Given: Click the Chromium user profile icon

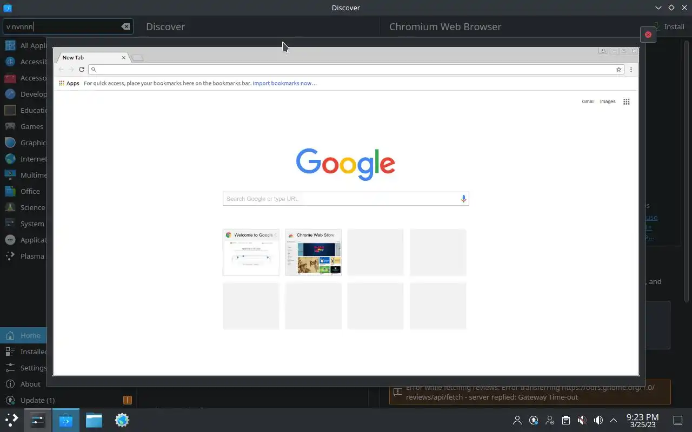Looking at the screenshot, I should 603,51.
